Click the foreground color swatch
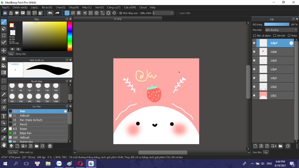 point(12,25)
